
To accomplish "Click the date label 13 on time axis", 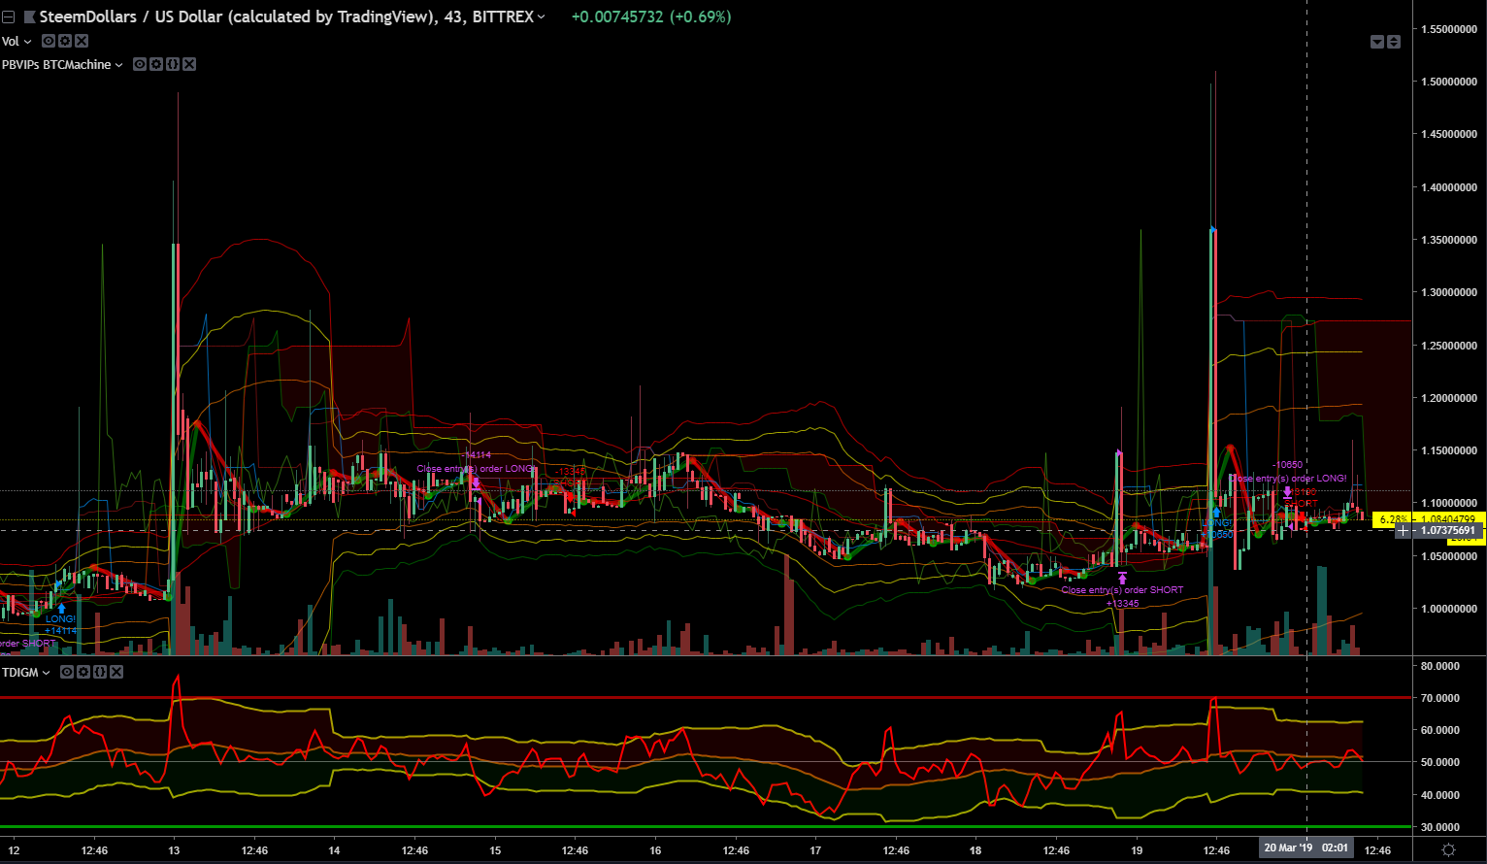I will coord(175,850).
